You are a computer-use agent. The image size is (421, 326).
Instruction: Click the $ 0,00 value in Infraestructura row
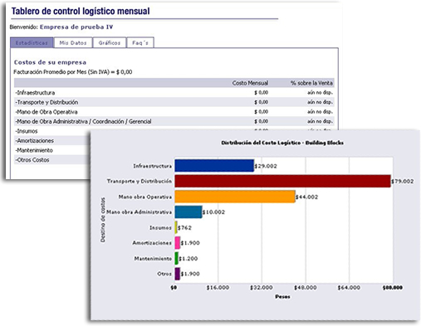tap(261, 93)
